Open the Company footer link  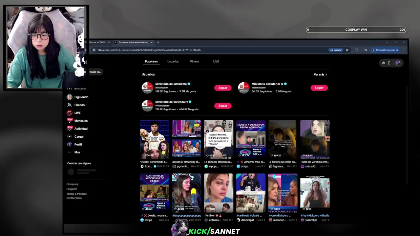(73, 184)
